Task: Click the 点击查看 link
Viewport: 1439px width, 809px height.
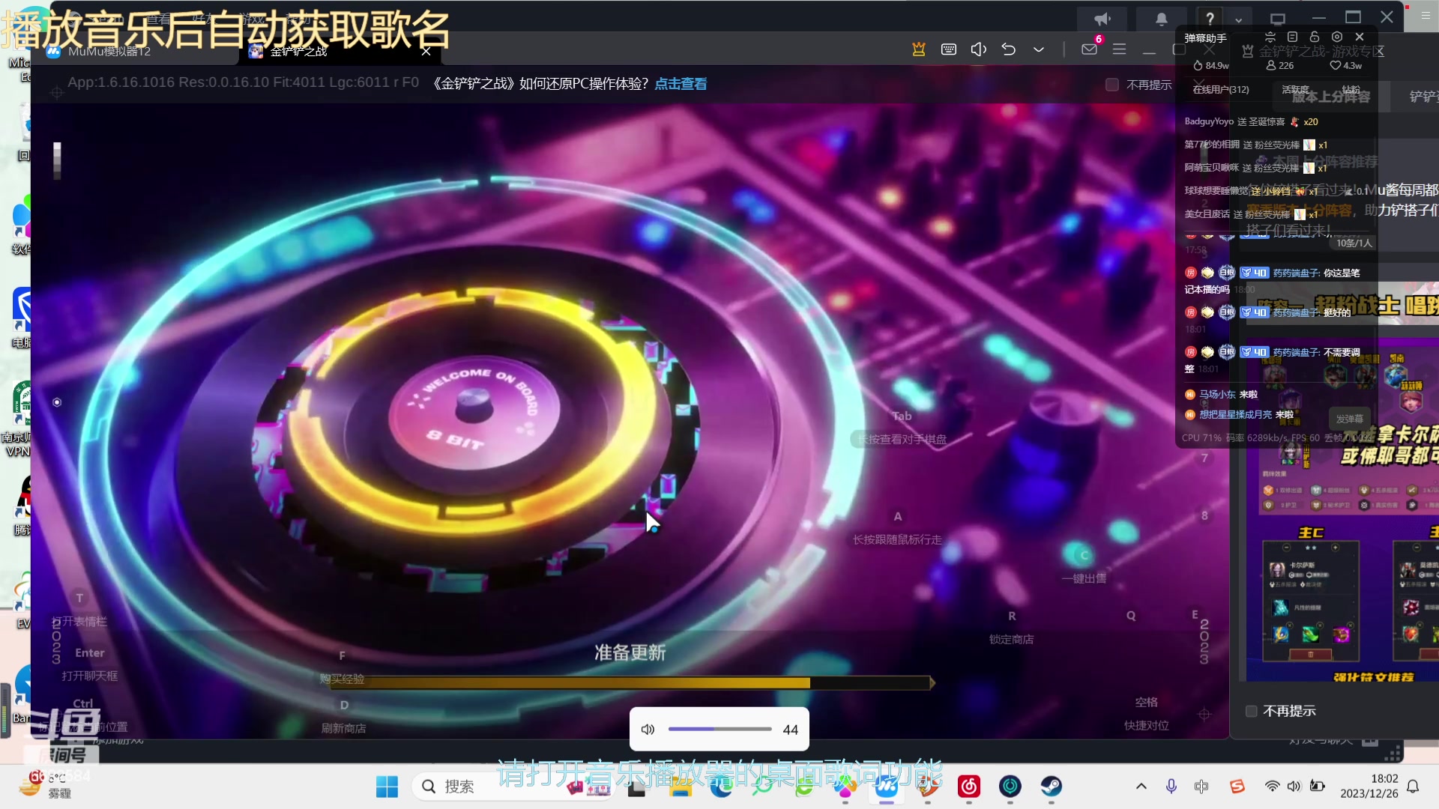Action: point(681,84)
